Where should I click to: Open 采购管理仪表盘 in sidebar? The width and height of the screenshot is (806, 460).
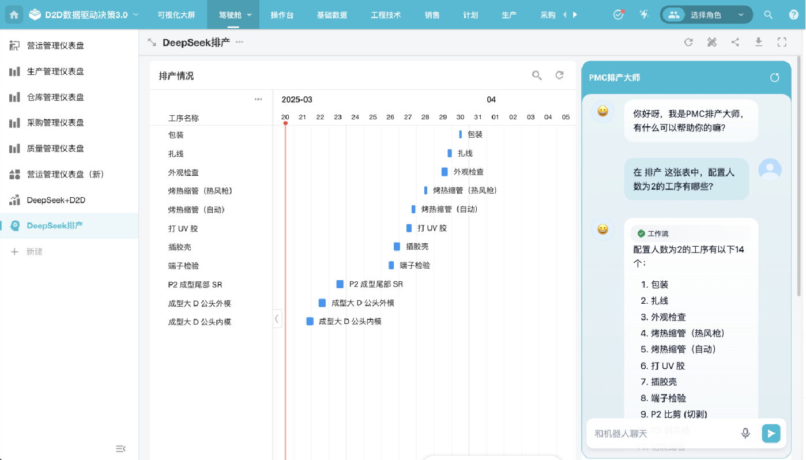pos(69,123)
